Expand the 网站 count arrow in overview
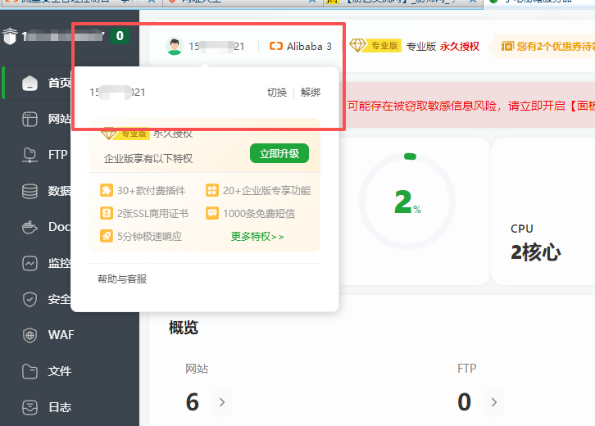595x426 pixels. [x=222, y=402]
